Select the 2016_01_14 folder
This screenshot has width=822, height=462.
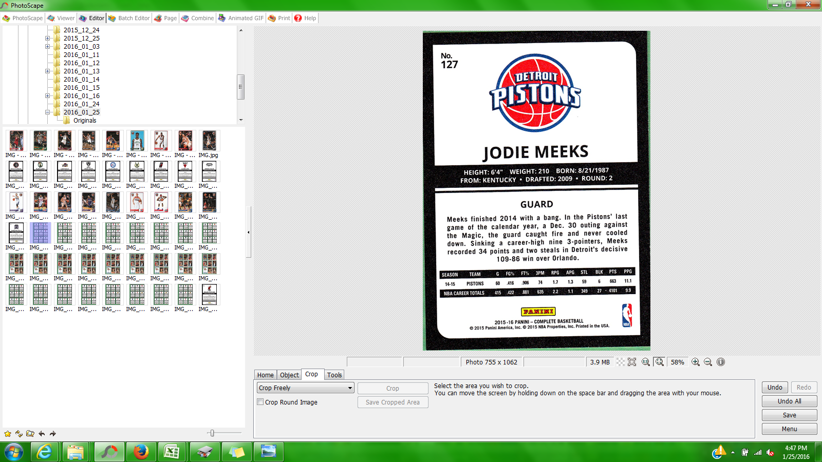[82, 79]
